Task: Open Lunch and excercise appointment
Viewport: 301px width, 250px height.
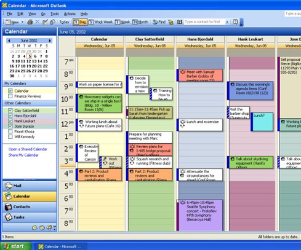Action: 199,125
